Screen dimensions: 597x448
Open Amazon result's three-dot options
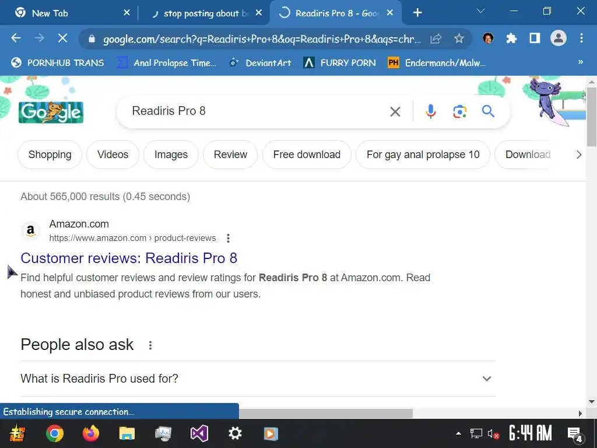(x=228, y=238)
